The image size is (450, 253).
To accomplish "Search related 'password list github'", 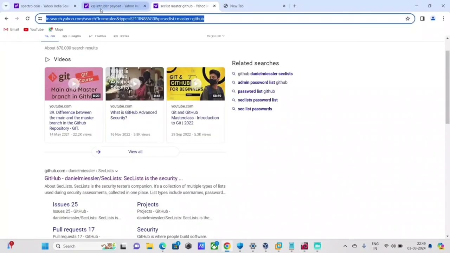I will click(256, 91).
